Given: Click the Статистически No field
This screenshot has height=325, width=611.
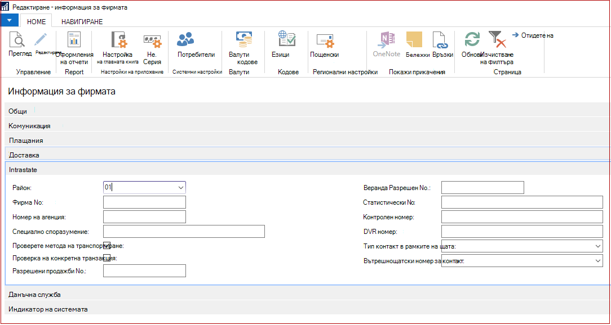Looking at the screenshot, I should (522, 202).
